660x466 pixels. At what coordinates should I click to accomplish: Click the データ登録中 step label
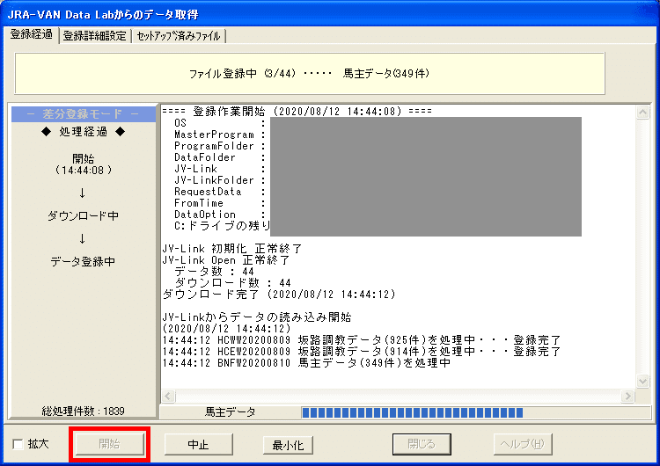[x=83, y=262]
